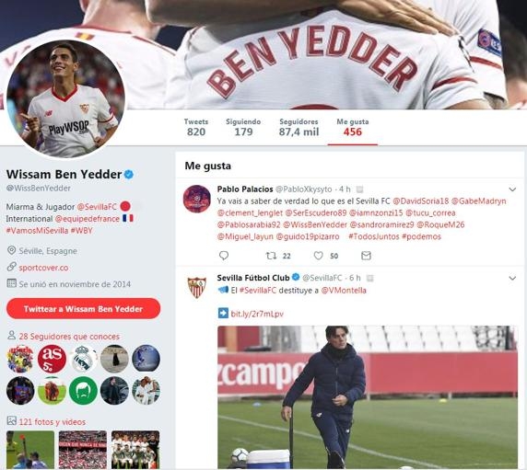Open bit.ly/2r7mLpv link in tweet

tap(257, 314)
